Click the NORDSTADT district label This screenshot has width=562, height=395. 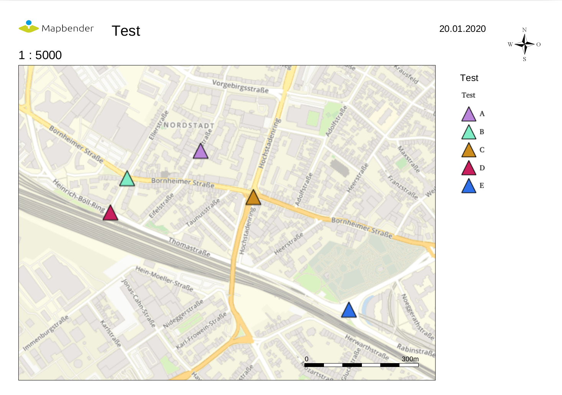coord(189,126)
